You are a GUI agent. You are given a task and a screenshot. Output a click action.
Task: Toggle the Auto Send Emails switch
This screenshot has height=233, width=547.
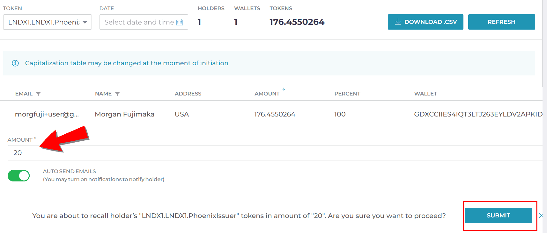[19, 176]
